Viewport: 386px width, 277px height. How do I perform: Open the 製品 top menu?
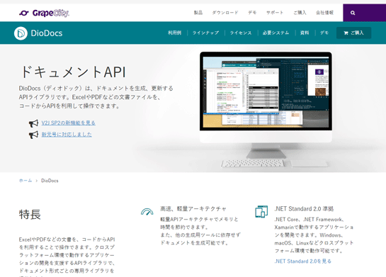point(198,13)
